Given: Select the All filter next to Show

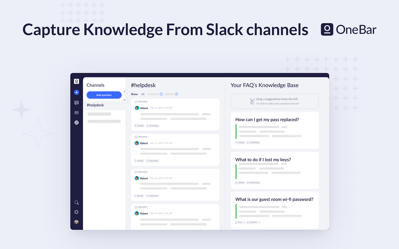Looking at the screenshot, I should point(143,94).
